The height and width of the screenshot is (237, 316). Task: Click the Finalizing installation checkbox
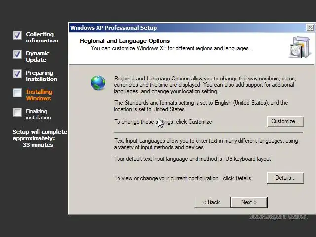[17, 112]
